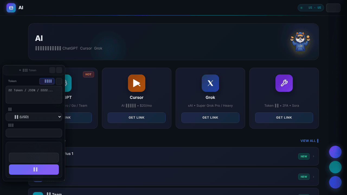347x195 pixels.
Task: Click the Grok card title
Action: pos(210,97)
